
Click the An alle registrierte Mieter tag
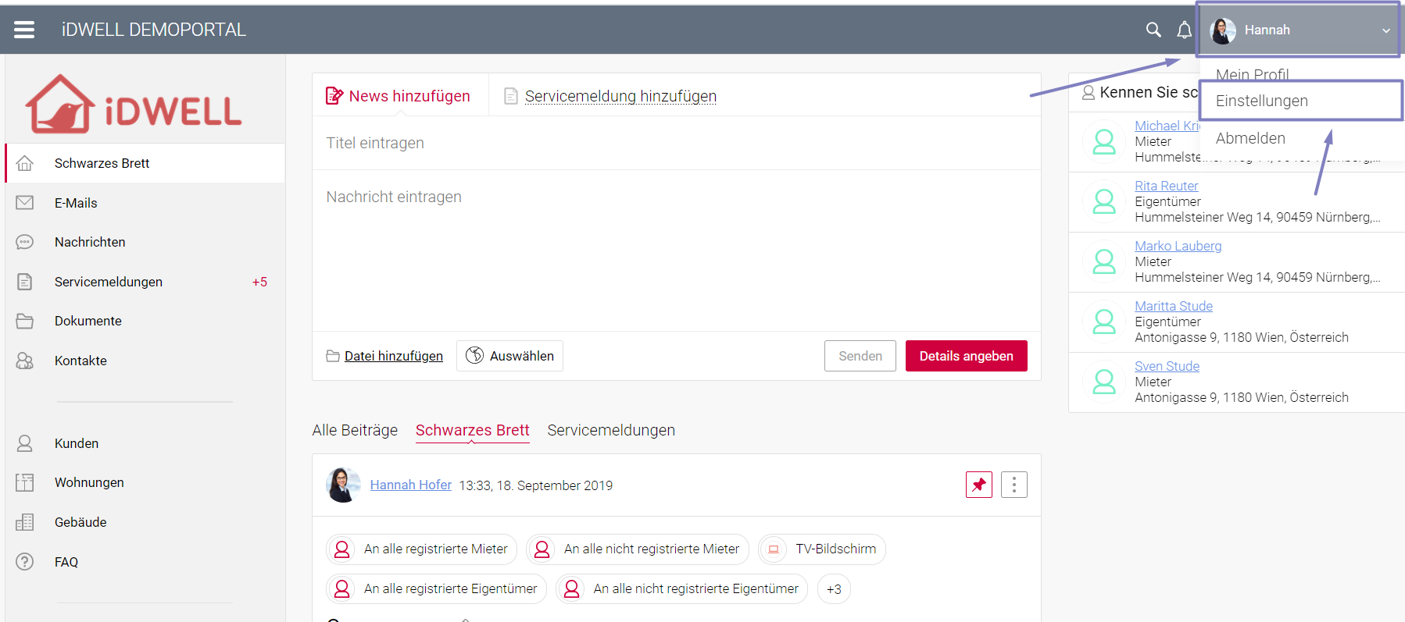[x=421, y=549]
